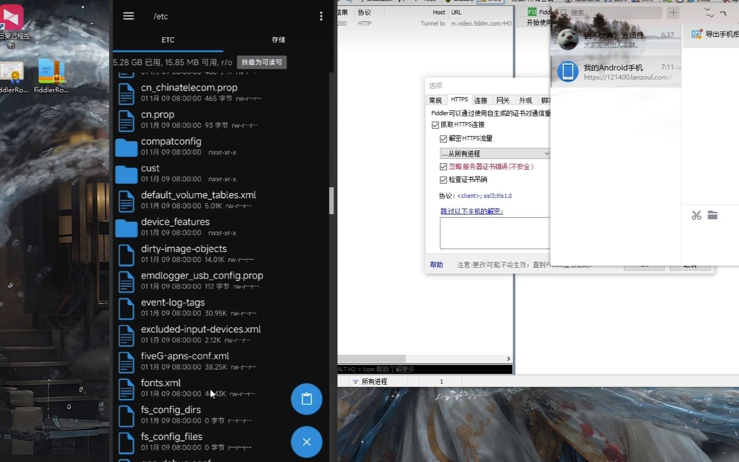Click the 帮助 link in options dialog
739x462 pixels.
(x=436, y=265)
